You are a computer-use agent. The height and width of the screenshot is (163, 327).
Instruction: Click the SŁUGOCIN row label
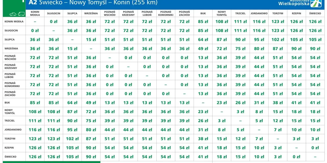click(11, 31)
